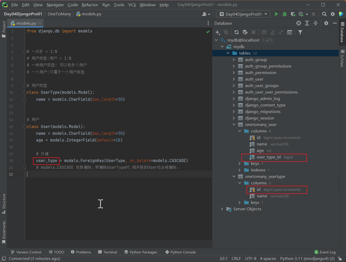Toggle tool window bars icon bottom-left
346x262 pixels.
(4, 258)
